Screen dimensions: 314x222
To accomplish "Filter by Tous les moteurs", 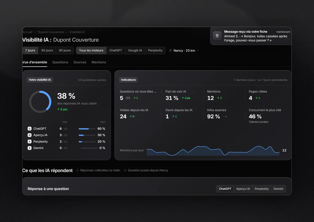I will 91,50.
